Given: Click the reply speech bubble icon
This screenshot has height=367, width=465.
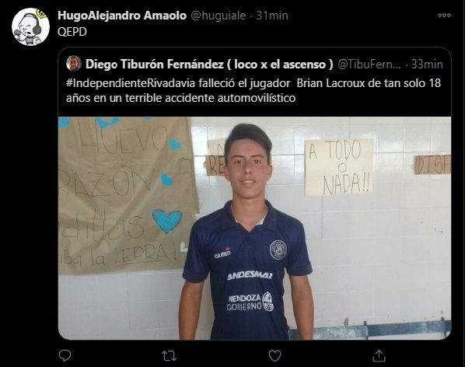Looking at the screenshot, I should pos(65,355).
